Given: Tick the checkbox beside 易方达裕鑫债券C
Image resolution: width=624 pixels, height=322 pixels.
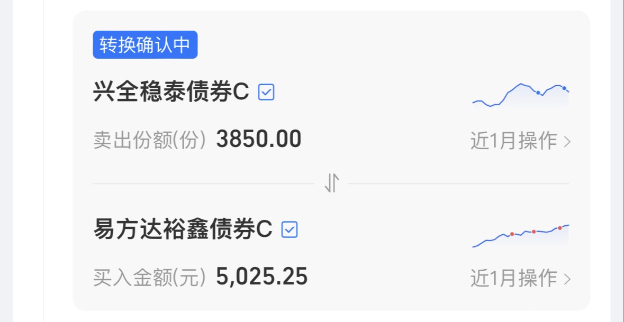Looking at the screenshot, I should (x=290, y=229).
